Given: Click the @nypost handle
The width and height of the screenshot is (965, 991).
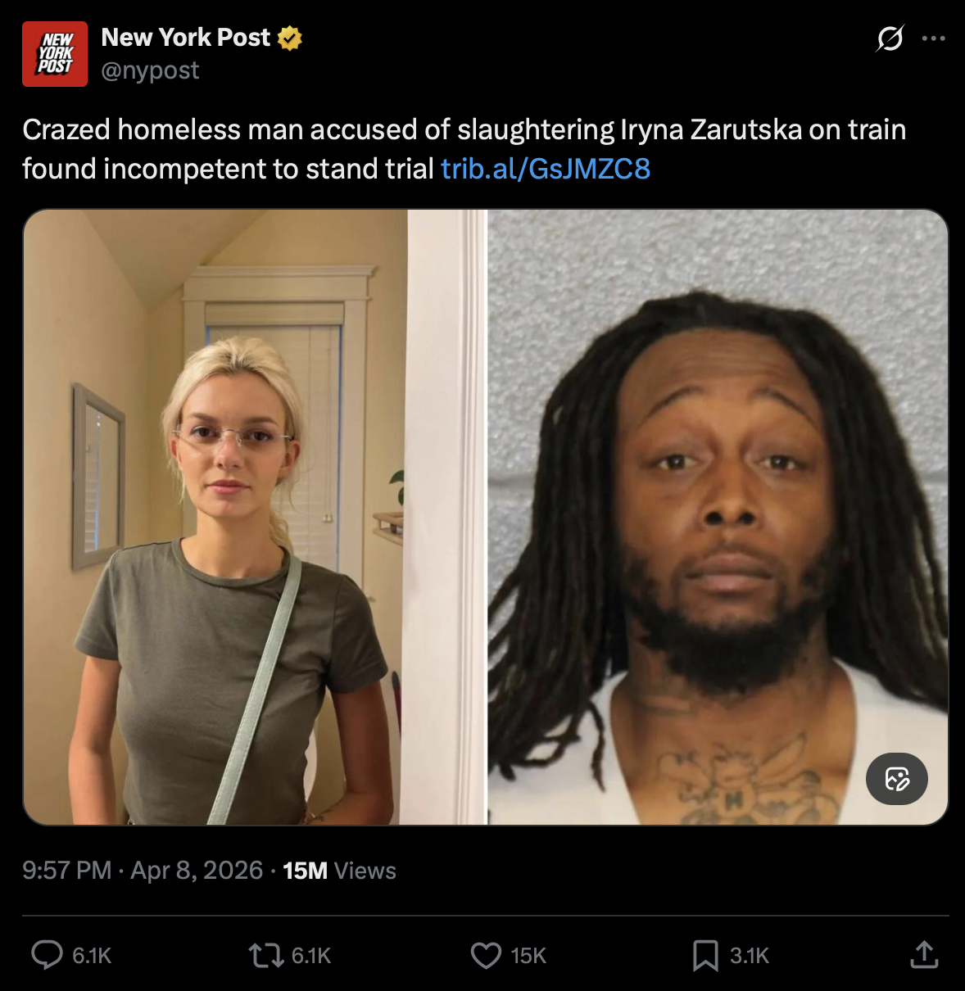Looking at the screenshot, I should tap(150, 71).
